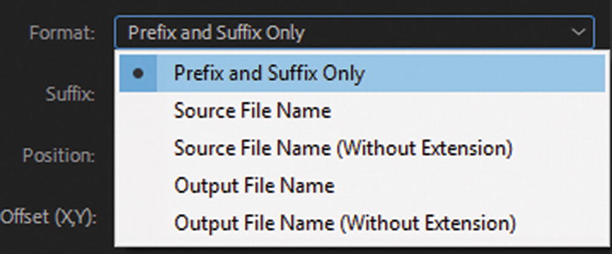Click empty marker space left of Source File Name
This screenshot has height=254, width=612.
tap(138, 111)
